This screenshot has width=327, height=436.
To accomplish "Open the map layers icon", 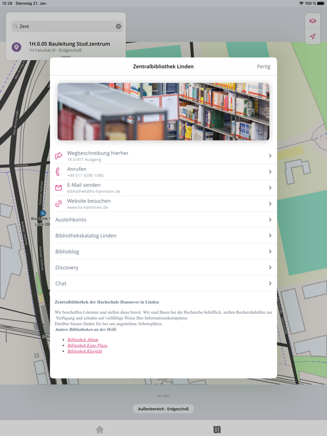I will (x=313, y=21).
